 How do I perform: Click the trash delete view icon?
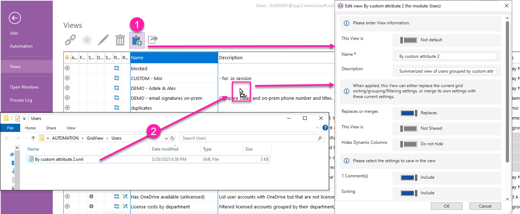click(120, 40)
